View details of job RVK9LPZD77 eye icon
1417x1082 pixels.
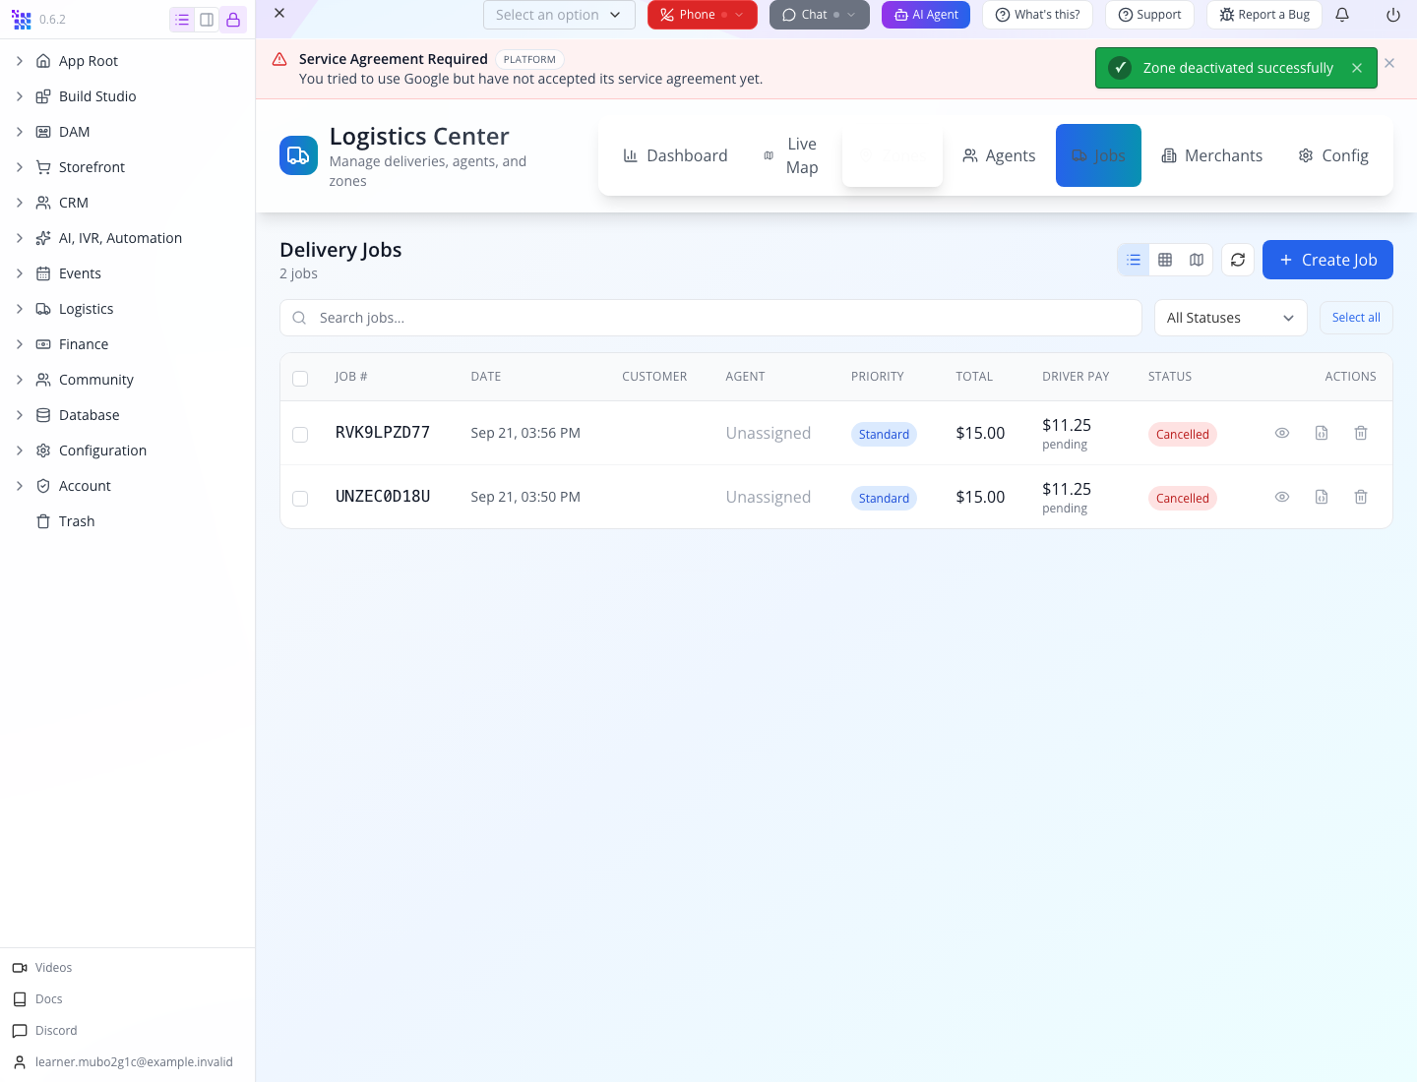pos(1282,433)
